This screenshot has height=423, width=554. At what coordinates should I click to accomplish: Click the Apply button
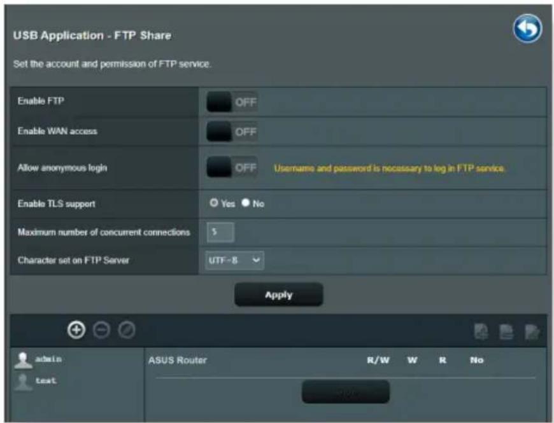pos(279,295)
